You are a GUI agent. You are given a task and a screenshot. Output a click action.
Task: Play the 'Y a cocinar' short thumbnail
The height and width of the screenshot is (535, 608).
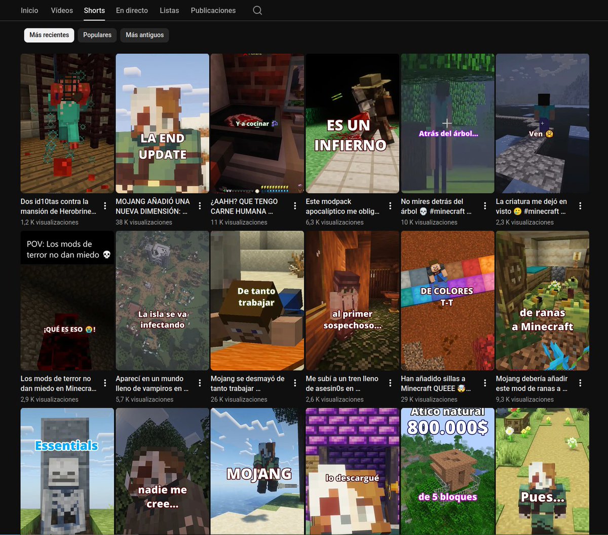pyautogui.click(x=257, y=123)
